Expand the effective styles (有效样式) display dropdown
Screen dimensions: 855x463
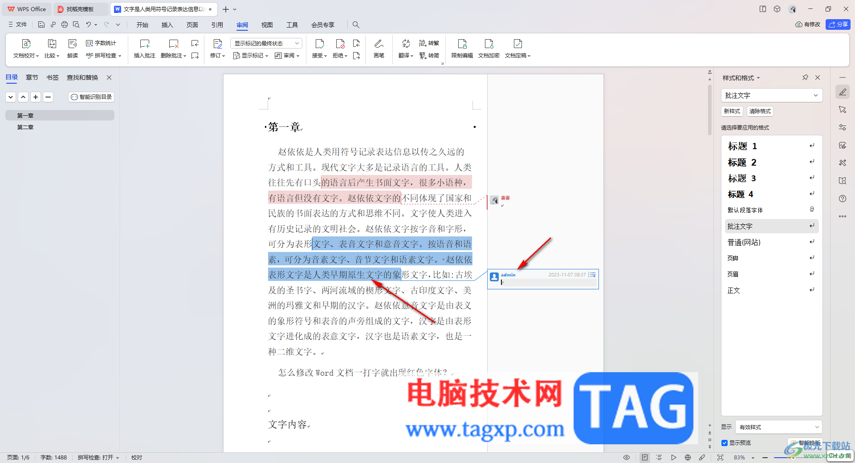point(778,427)
